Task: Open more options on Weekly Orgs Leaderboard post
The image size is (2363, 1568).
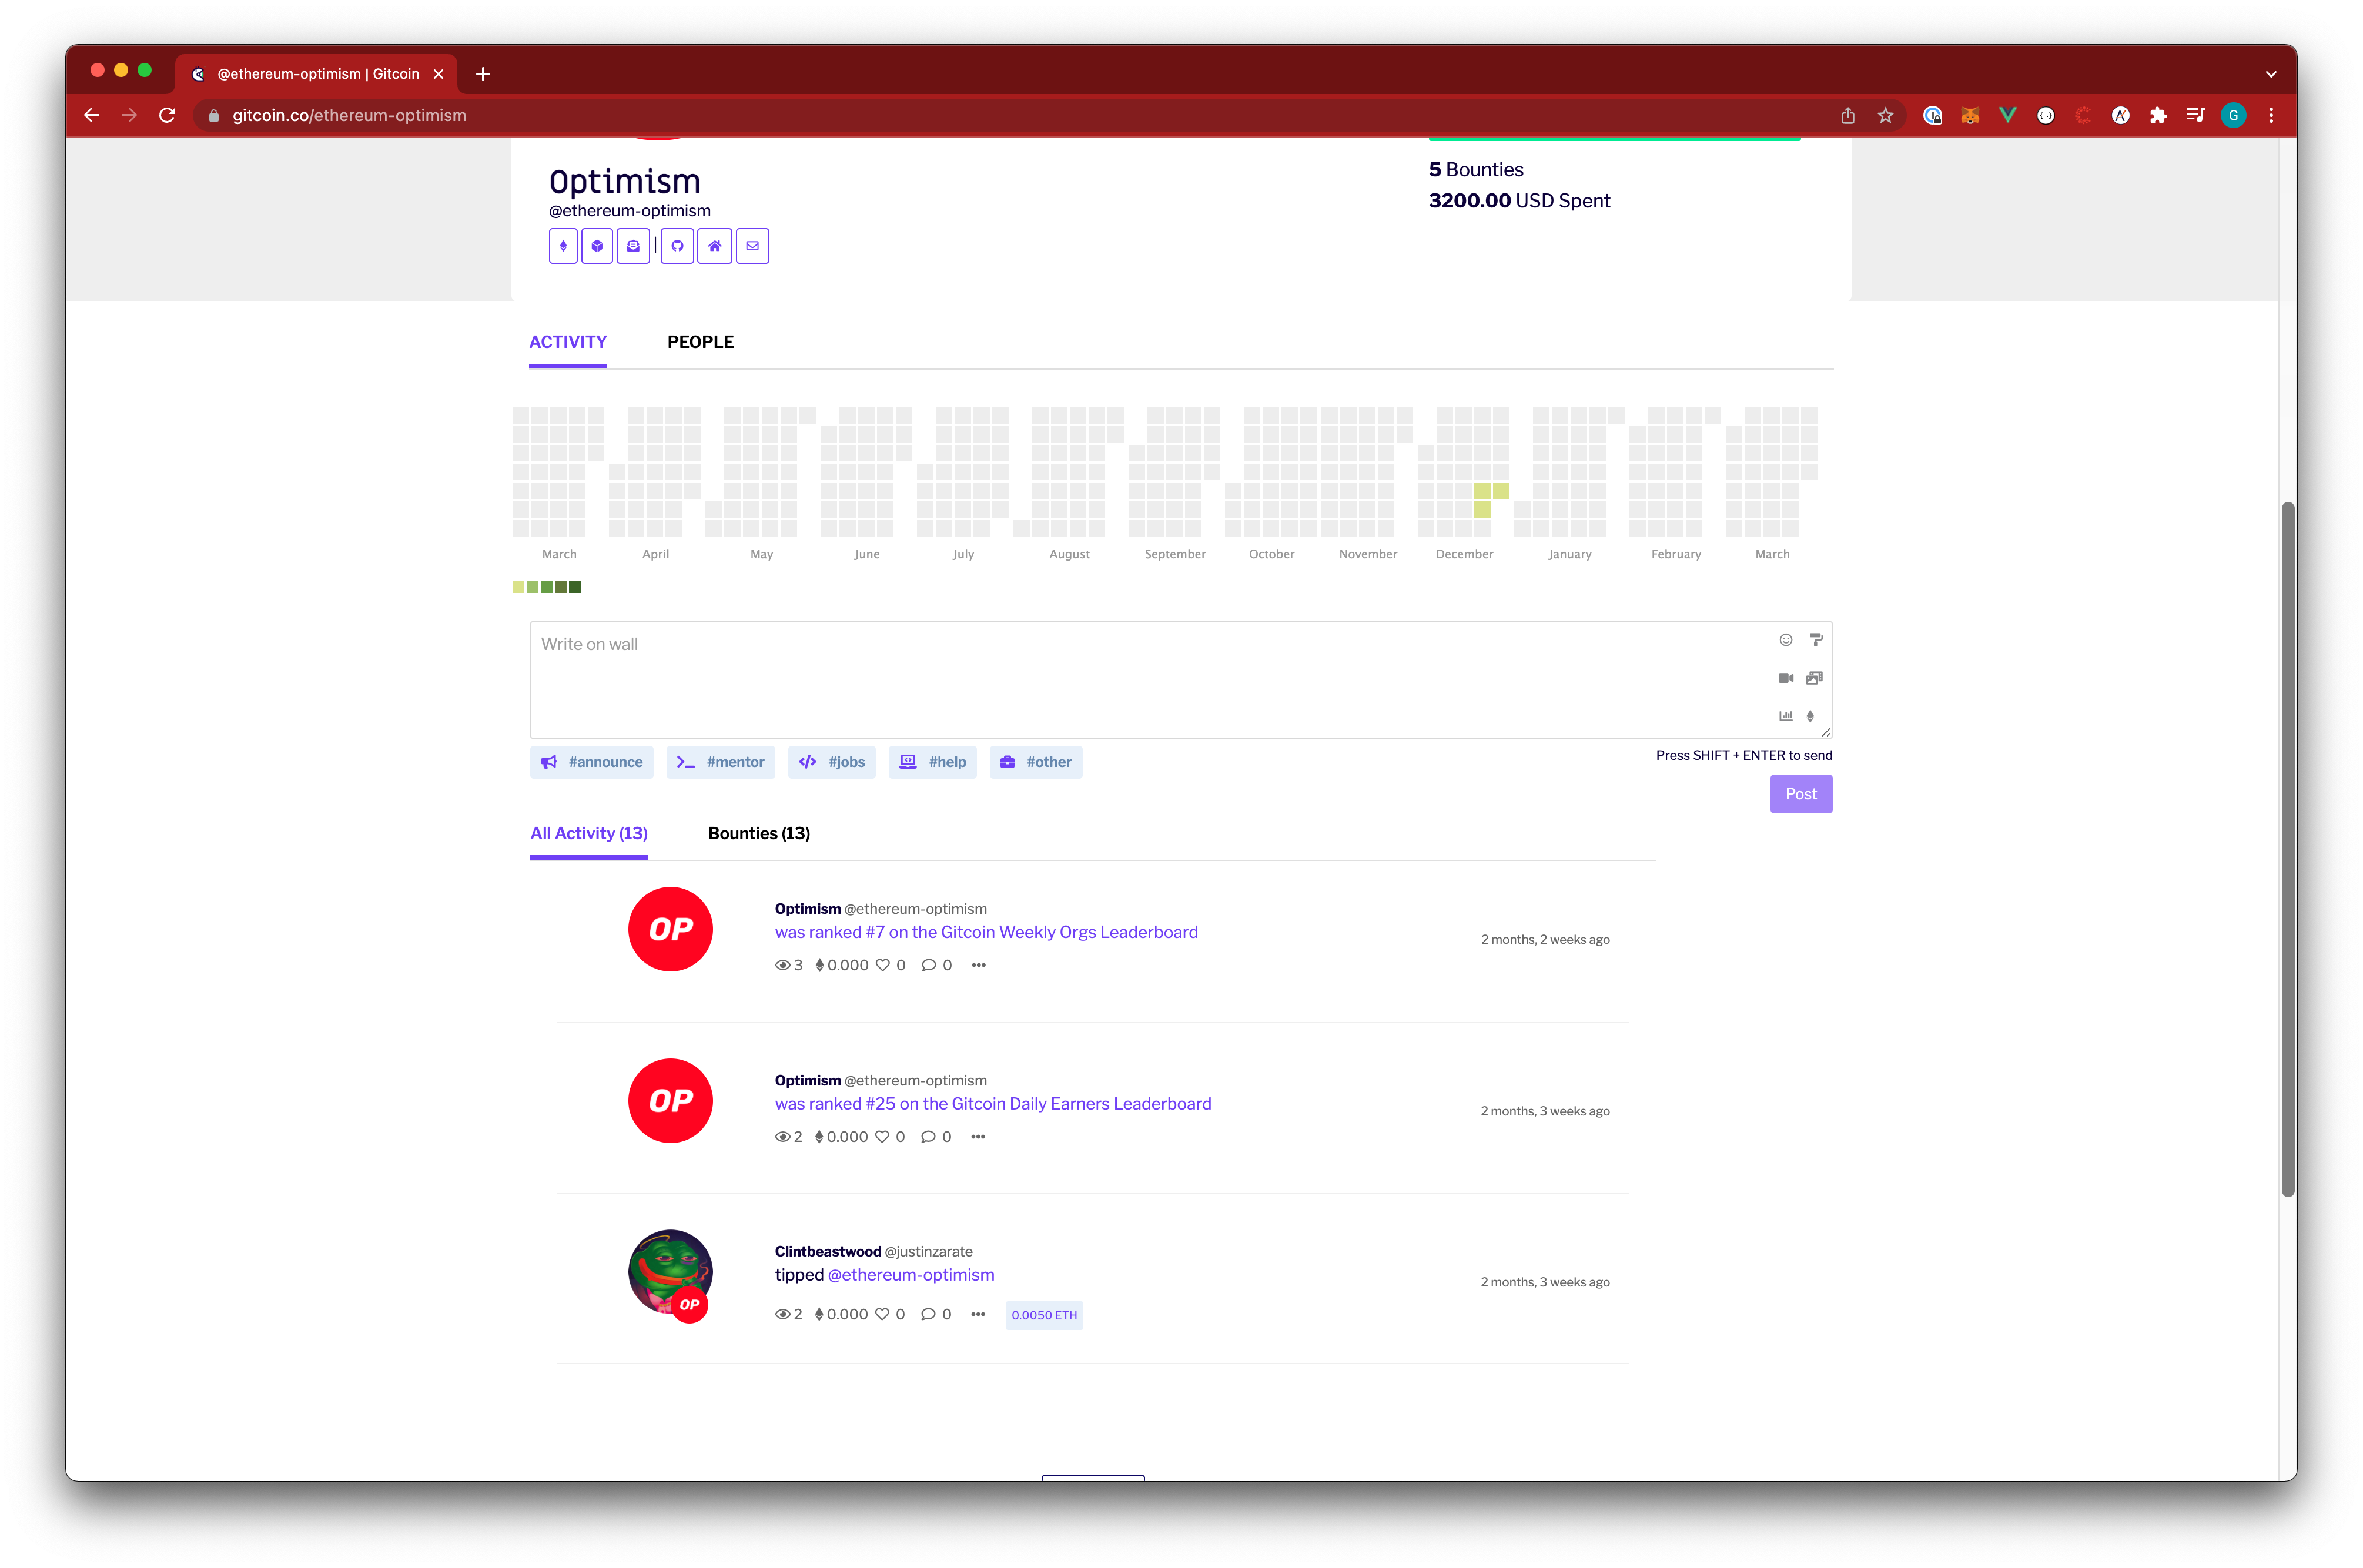Action: click(979, 966)
